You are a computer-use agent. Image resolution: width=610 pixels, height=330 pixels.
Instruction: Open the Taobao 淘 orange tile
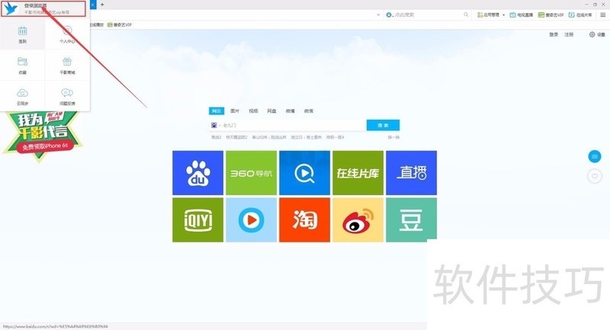point(304,220)
